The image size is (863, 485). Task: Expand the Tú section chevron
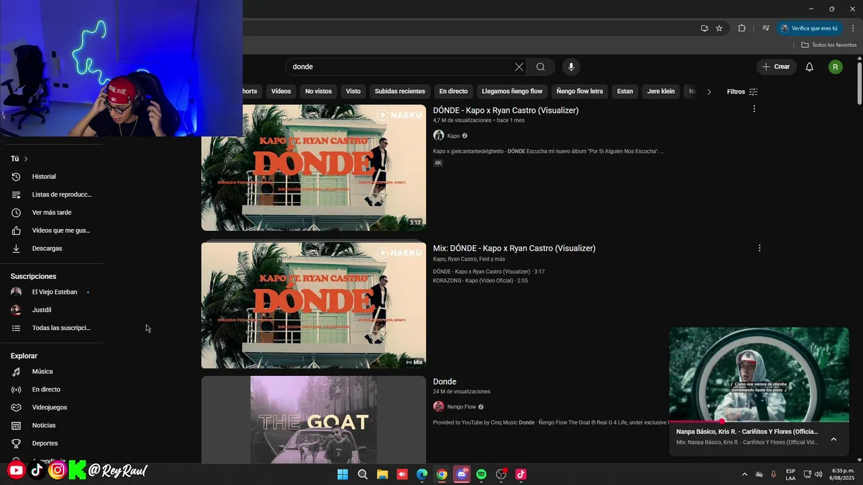point(26,159)
